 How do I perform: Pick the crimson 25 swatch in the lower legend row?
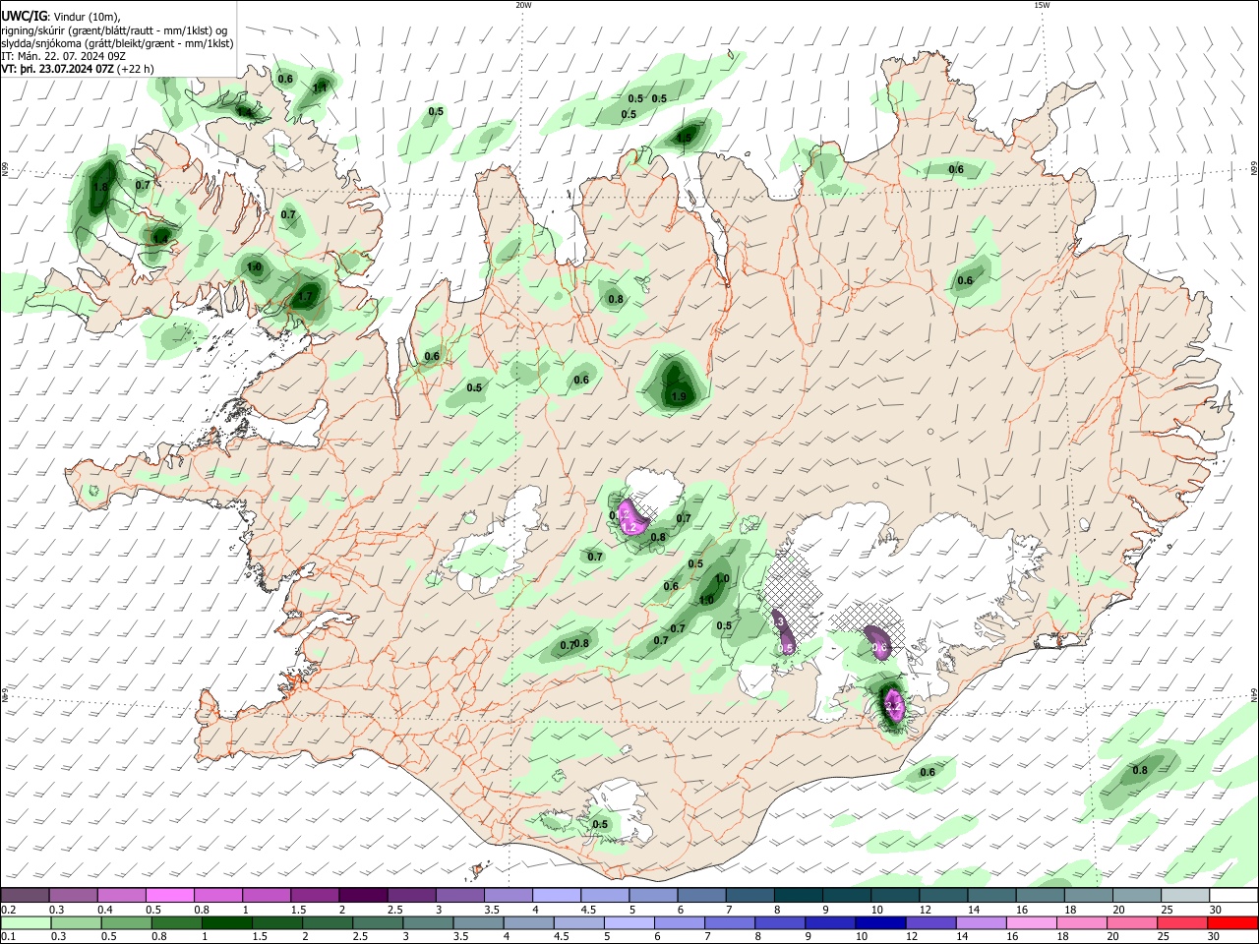pos(1183,923)
